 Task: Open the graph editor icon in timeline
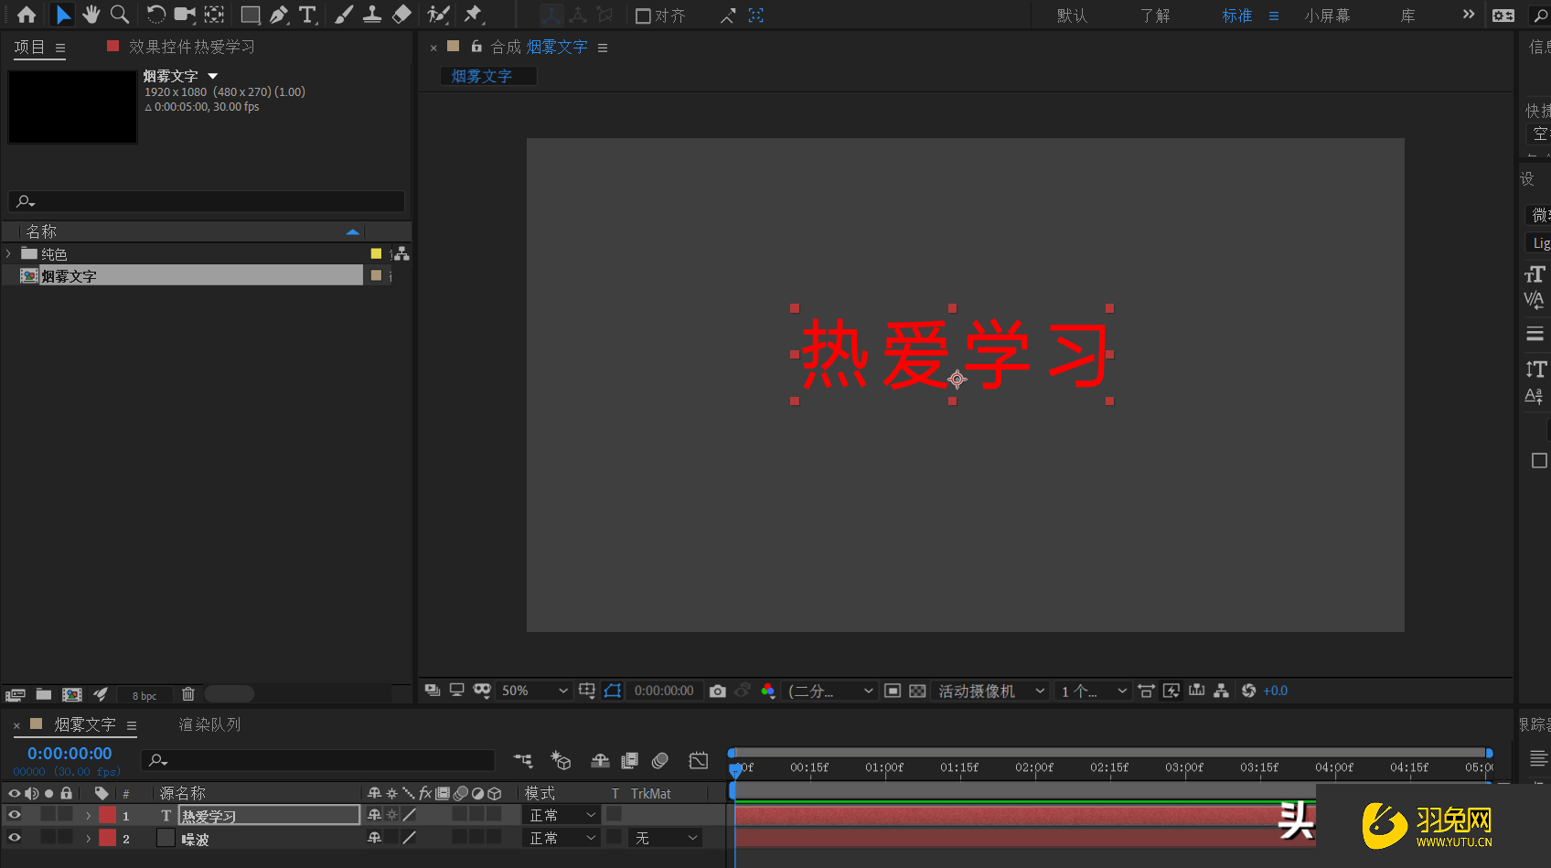click(699, 760)
